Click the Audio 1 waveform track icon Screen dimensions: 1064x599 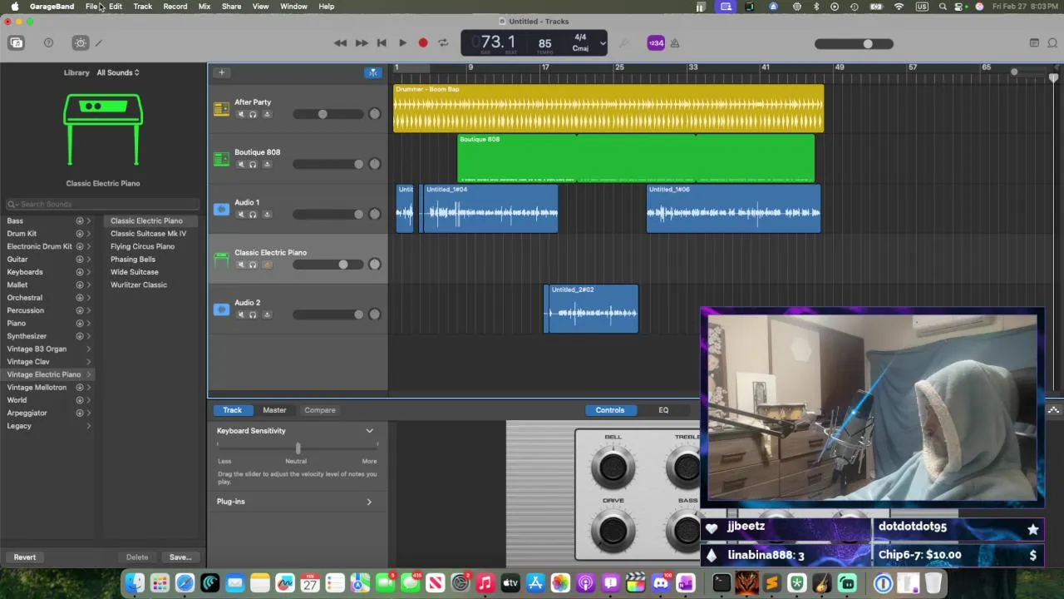[x=221, y=209]
